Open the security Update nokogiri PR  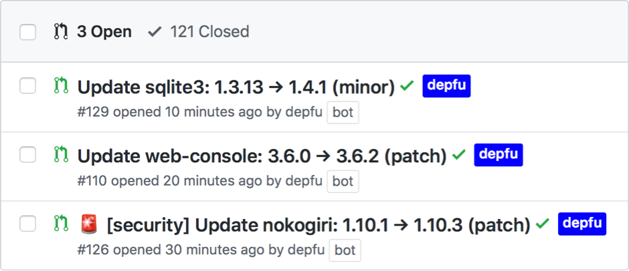[319, 225]
